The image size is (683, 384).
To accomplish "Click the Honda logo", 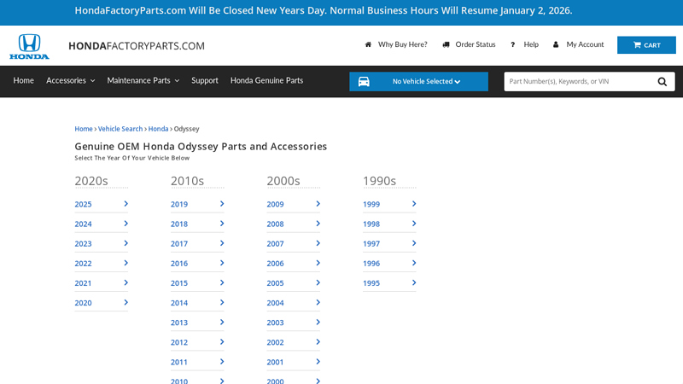I will 30,46.
